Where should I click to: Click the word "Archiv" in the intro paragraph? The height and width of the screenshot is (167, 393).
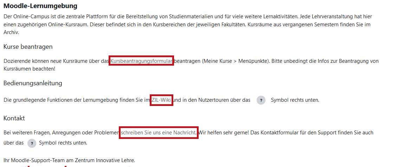click(11, 33)
